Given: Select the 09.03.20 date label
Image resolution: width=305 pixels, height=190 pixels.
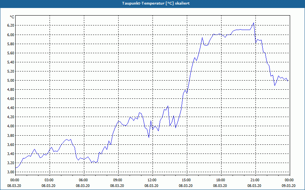Looking at the screenshot, I should 289,186.
